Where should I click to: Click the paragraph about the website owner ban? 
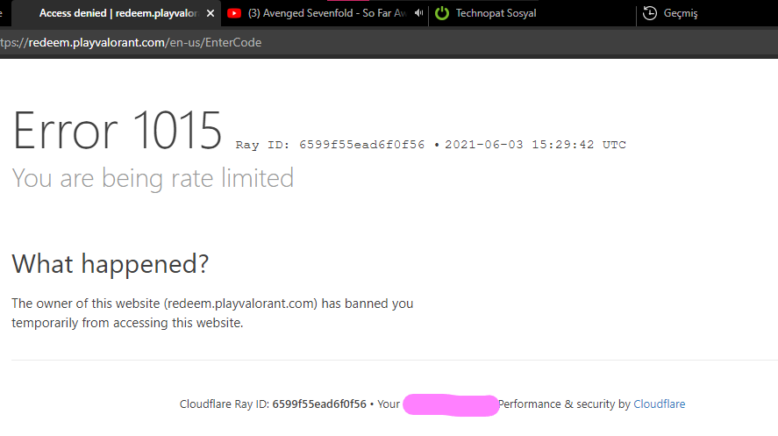(x=212, y=313)
